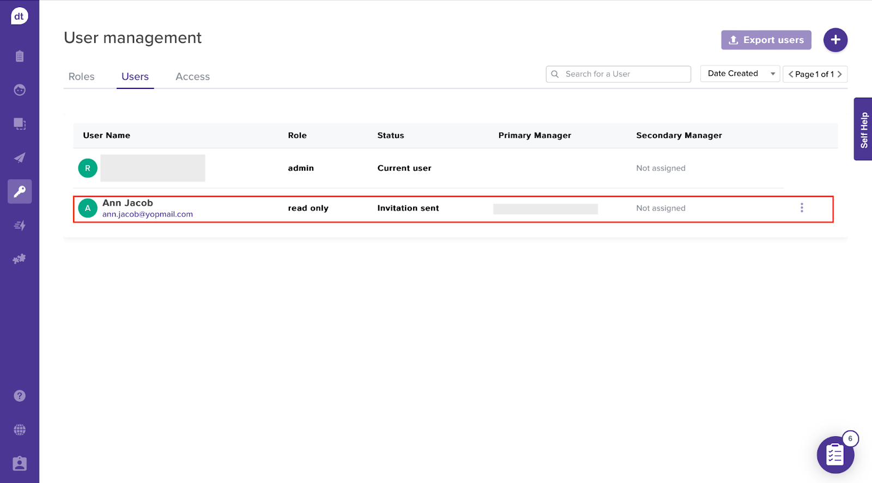Click the Export users button

point(766,40)
